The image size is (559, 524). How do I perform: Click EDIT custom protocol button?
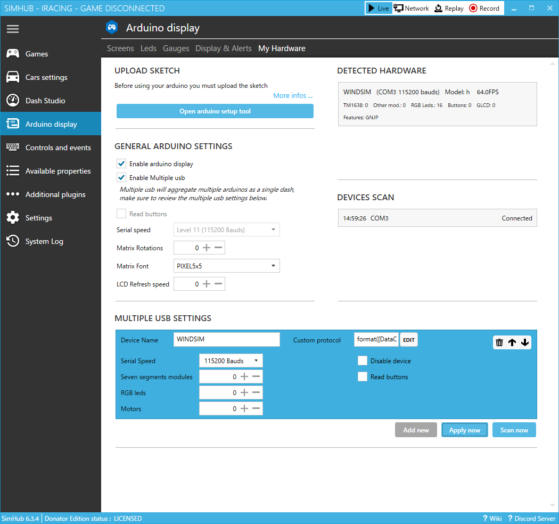pos(408,340)
